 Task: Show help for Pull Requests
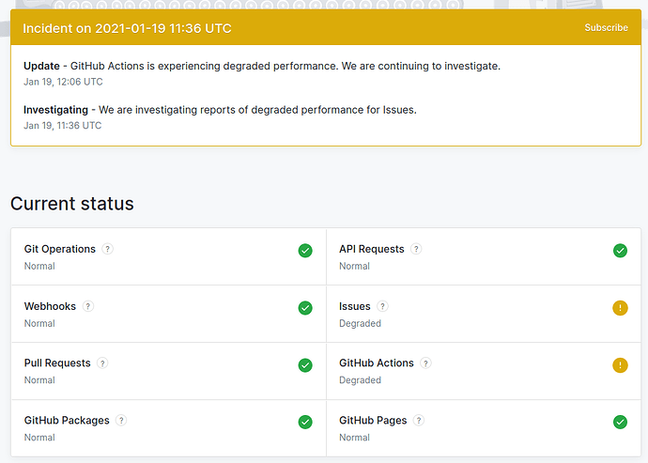coord(102,363)
